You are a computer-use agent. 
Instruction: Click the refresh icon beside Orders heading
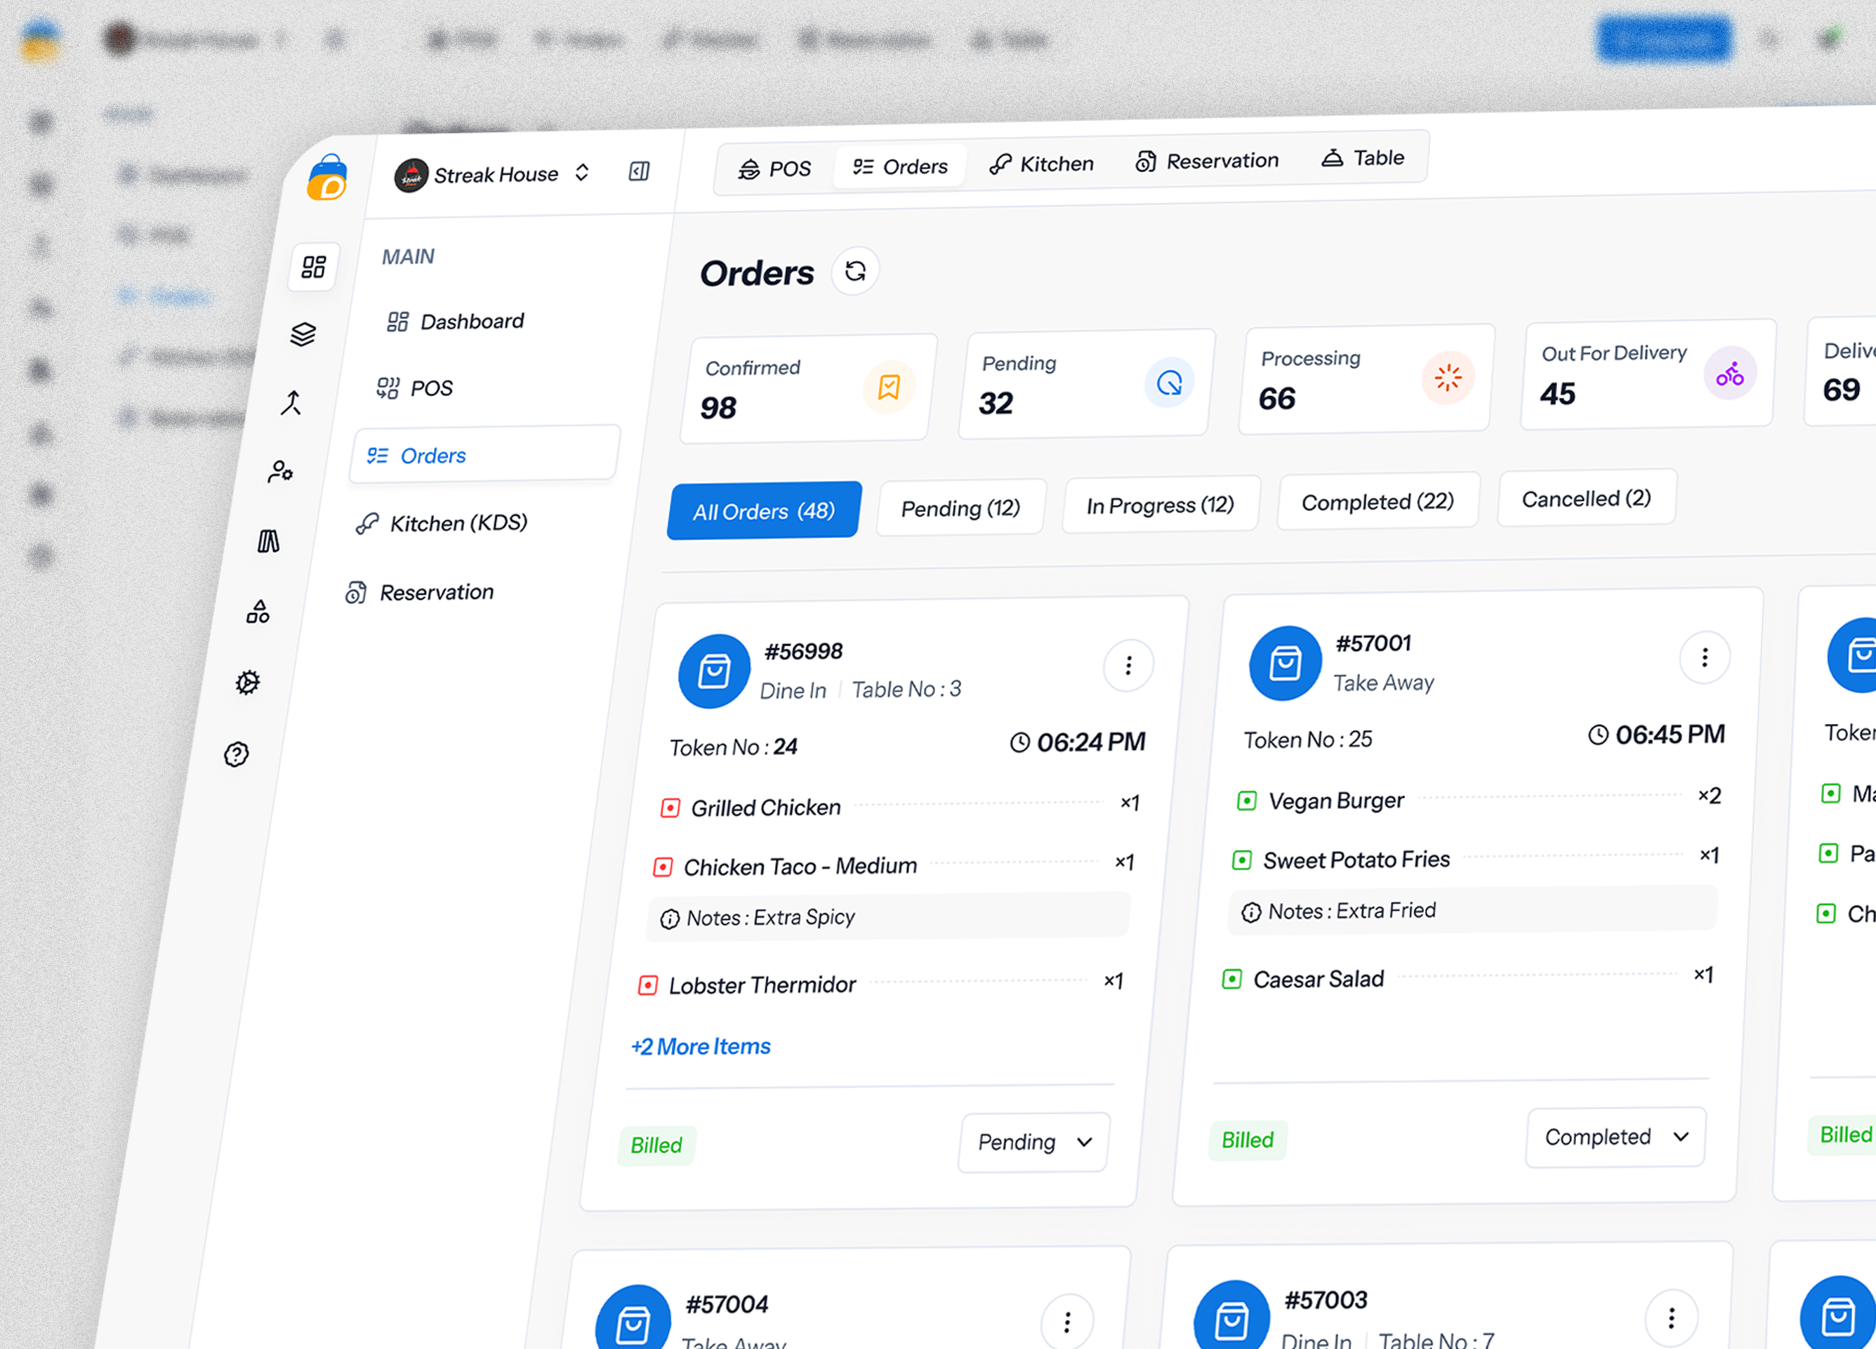point(854,271)
